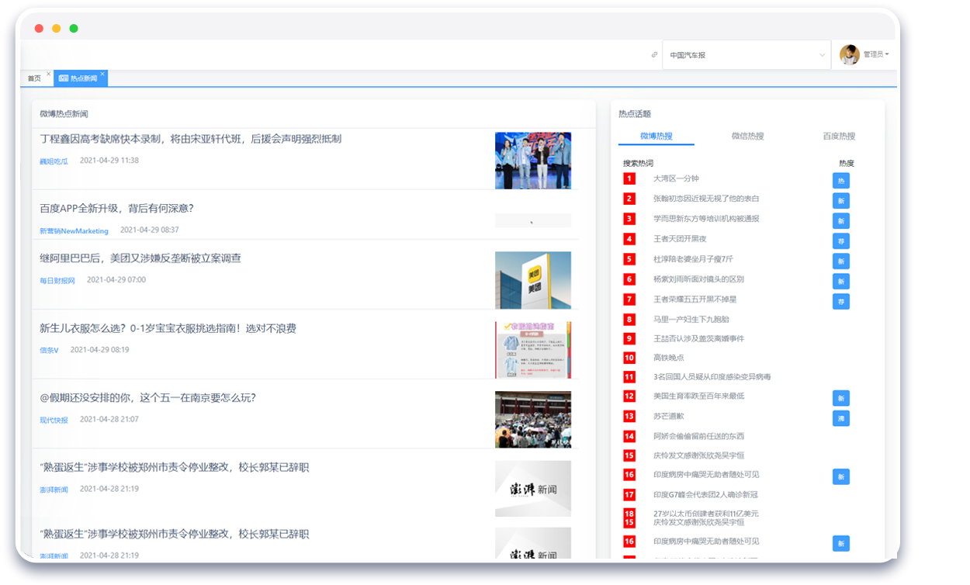Click the 2021-04-29 11:38 timestamp

click(109, 161)
